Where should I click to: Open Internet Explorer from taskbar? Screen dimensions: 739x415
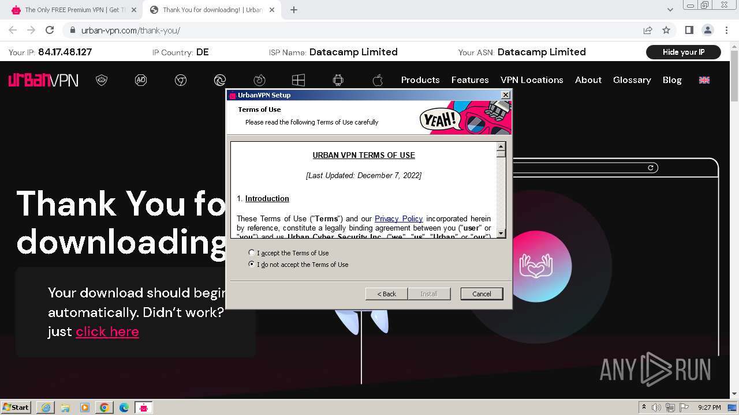(46, 408)
